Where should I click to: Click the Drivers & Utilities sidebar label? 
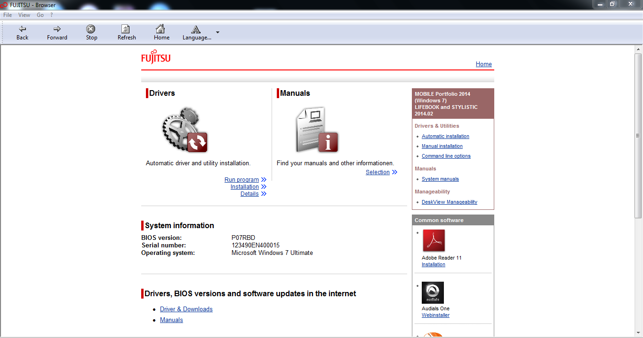[437, 126]
